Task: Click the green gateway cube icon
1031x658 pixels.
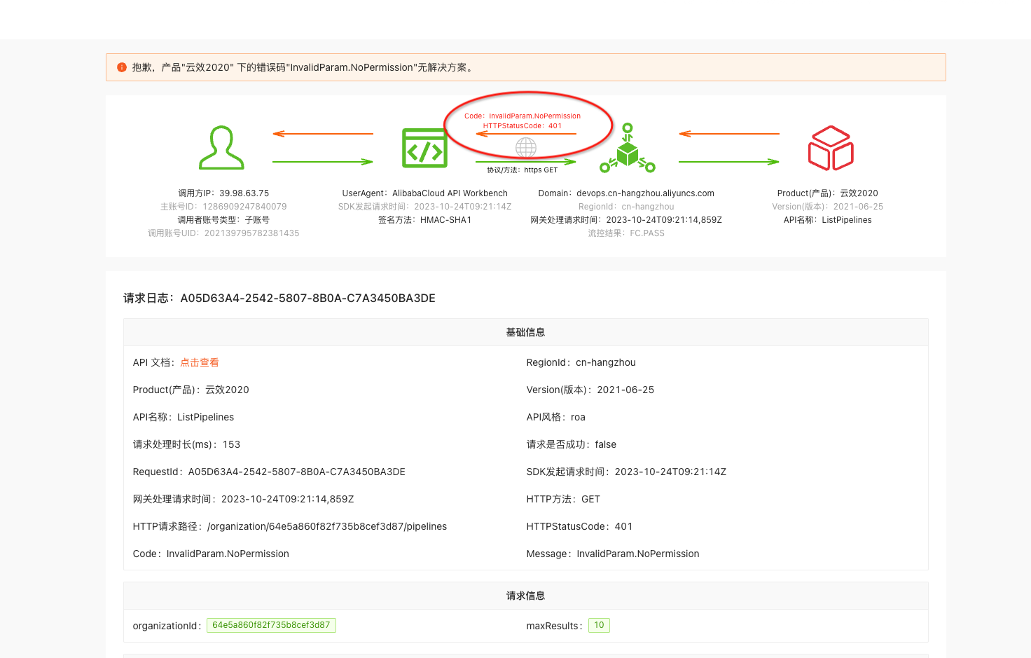Action: point(628,148)
